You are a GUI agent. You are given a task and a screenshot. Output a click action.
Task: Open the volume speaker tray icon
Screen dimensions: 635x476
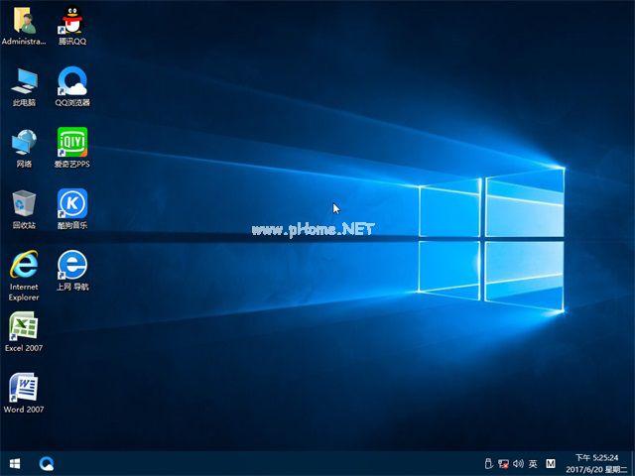(518, 463)
